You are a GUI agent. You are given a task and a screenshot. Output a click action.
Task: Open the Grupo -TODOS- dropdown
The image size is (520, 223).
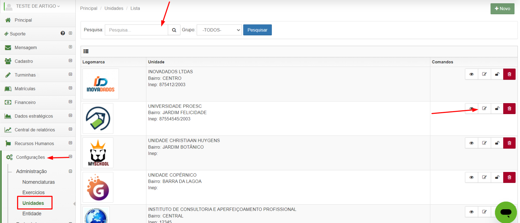(x=219, y=30)
